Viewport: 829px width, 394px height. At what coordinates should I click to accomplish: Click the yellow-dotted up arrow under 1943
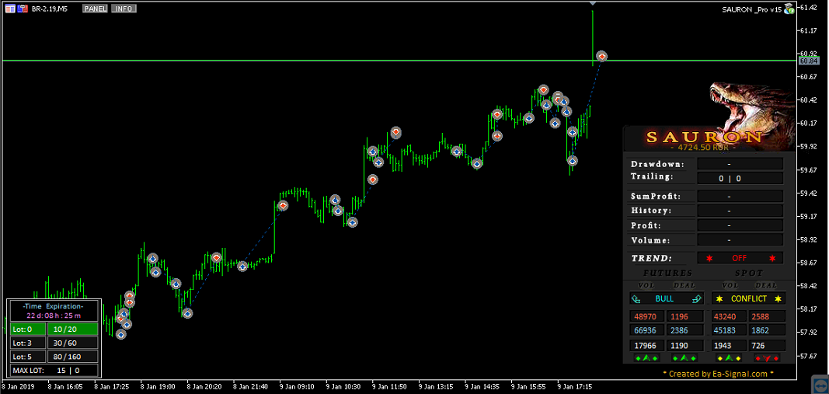[729, 358]
